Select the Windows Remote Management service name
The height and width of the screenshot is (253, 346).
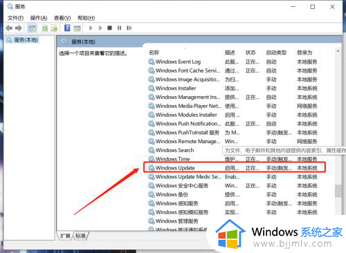188,142
